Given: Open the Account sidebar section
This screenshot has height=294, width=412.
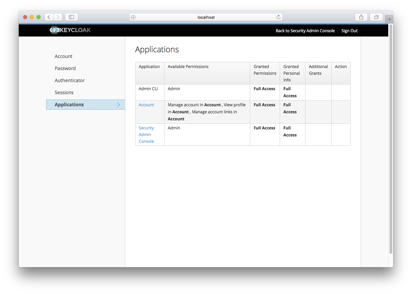Looking at the screenshot, I should click(x=64, y=56).
